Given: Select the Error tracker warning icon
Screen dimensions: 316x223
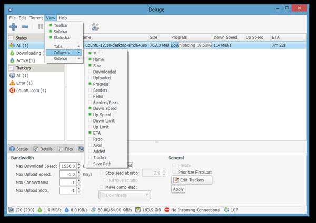Looking at the screenshot, I should coord(12,83).
